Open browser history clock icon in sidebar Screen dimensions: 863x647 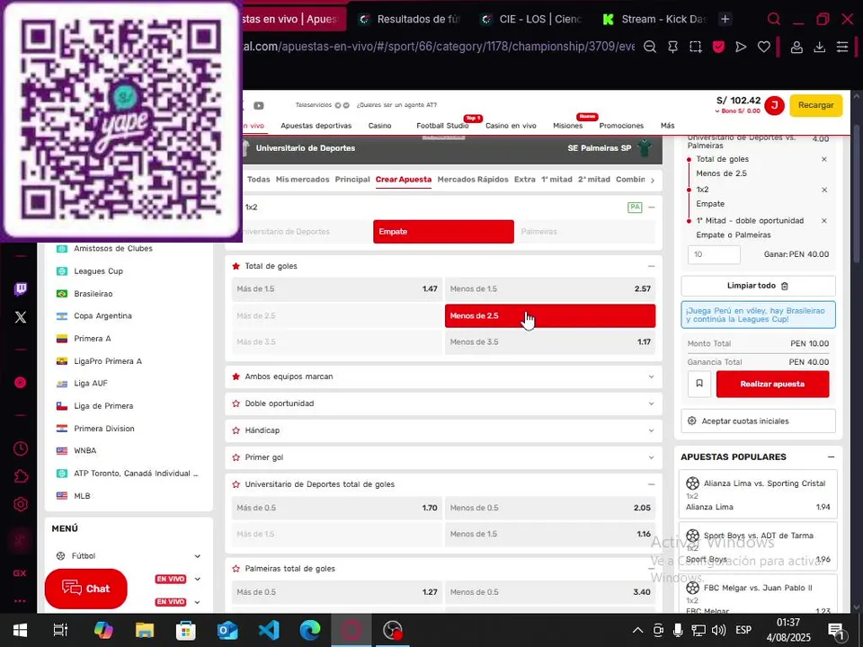[21, 448]
